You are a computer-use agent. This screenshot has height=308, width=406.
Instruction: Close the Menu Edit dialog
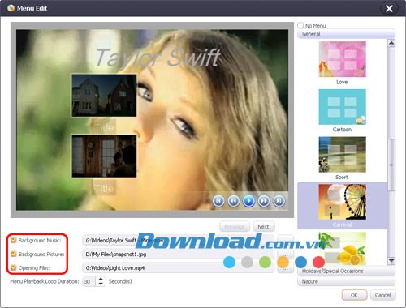(x=389, y=9)
